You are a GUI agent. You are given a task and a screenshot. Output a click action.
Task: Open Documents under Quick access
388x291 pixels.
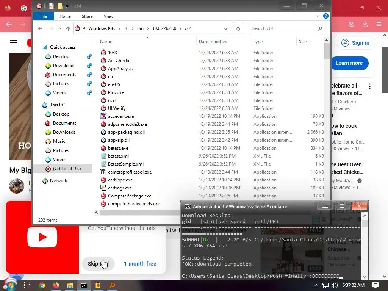64,75
